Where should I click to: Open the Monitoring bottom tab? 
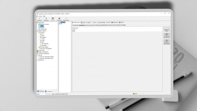(41, 91)
